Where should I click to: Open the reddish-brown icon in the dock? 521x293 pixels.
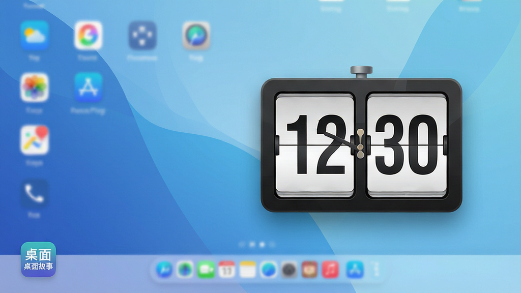(310, 270)
